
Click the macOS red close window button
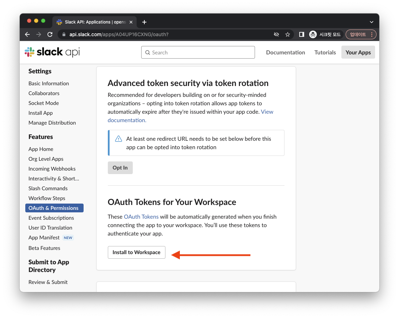[x=29, y=21]
